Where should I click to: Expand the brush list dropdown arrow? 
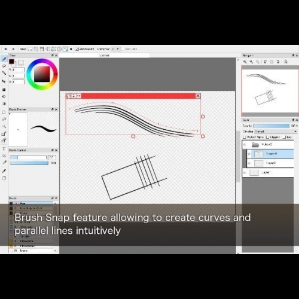55,251
